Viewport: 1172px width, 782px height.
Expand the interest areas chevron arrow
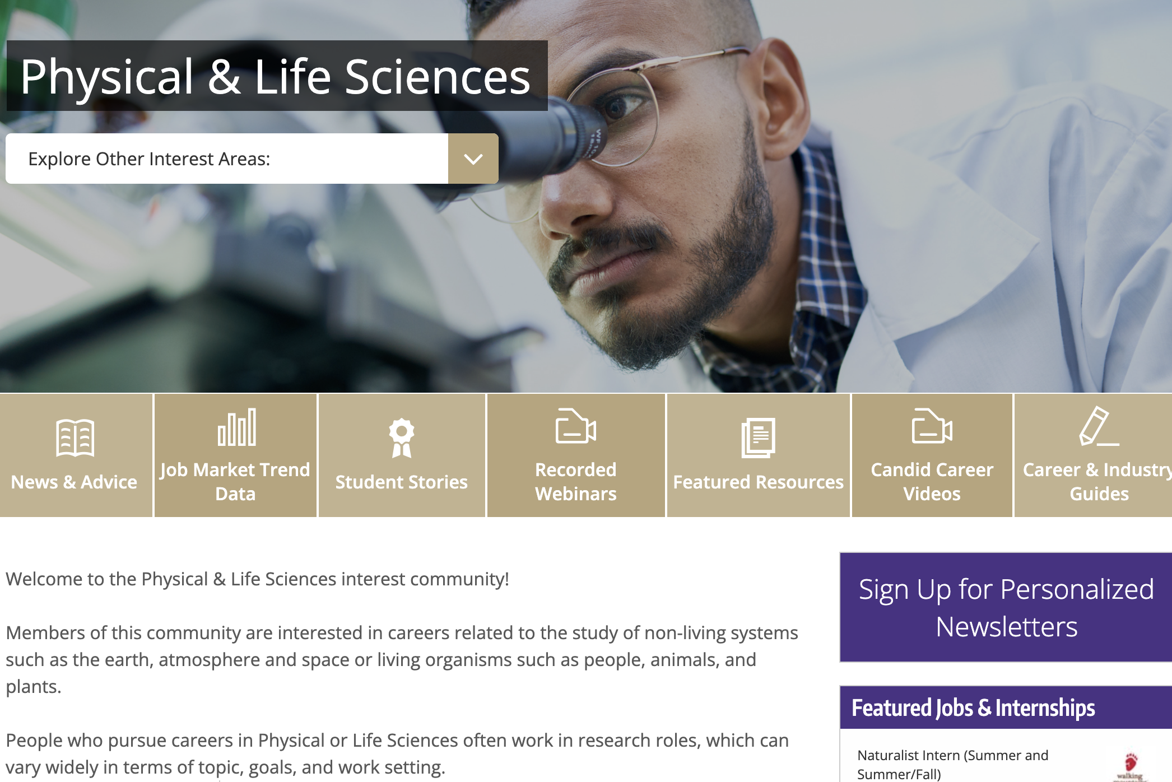(x=473, y=159)
